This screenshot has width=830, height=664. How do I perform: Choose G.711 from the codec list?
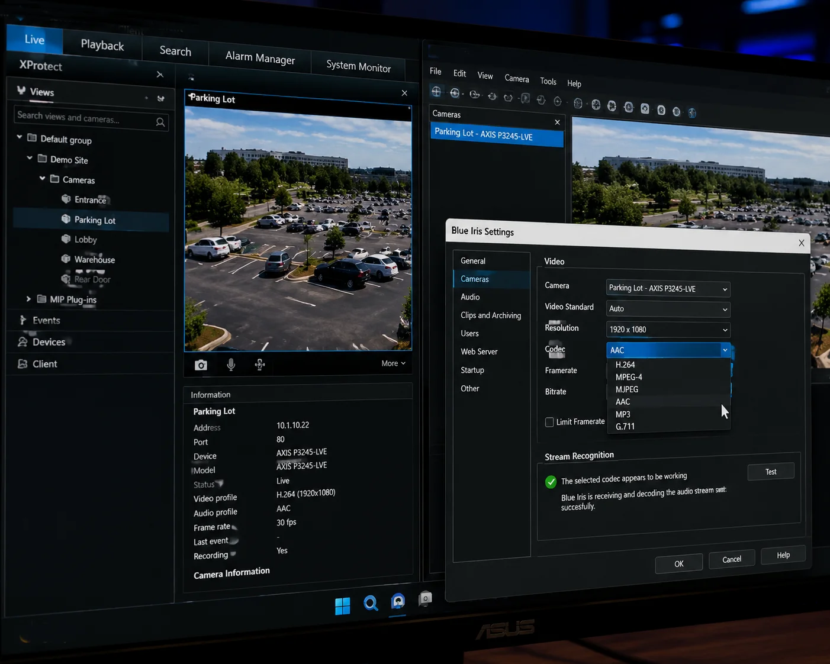[x=625, y=426]
